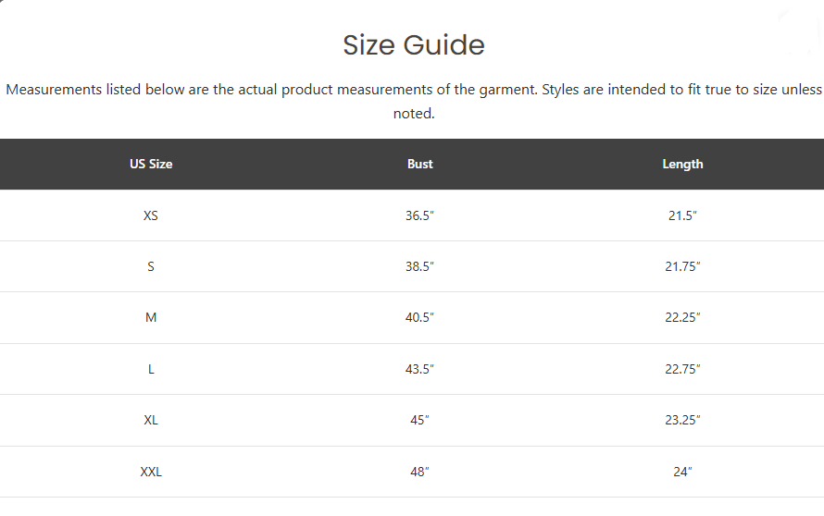Select the Length column header

(682, 164)
